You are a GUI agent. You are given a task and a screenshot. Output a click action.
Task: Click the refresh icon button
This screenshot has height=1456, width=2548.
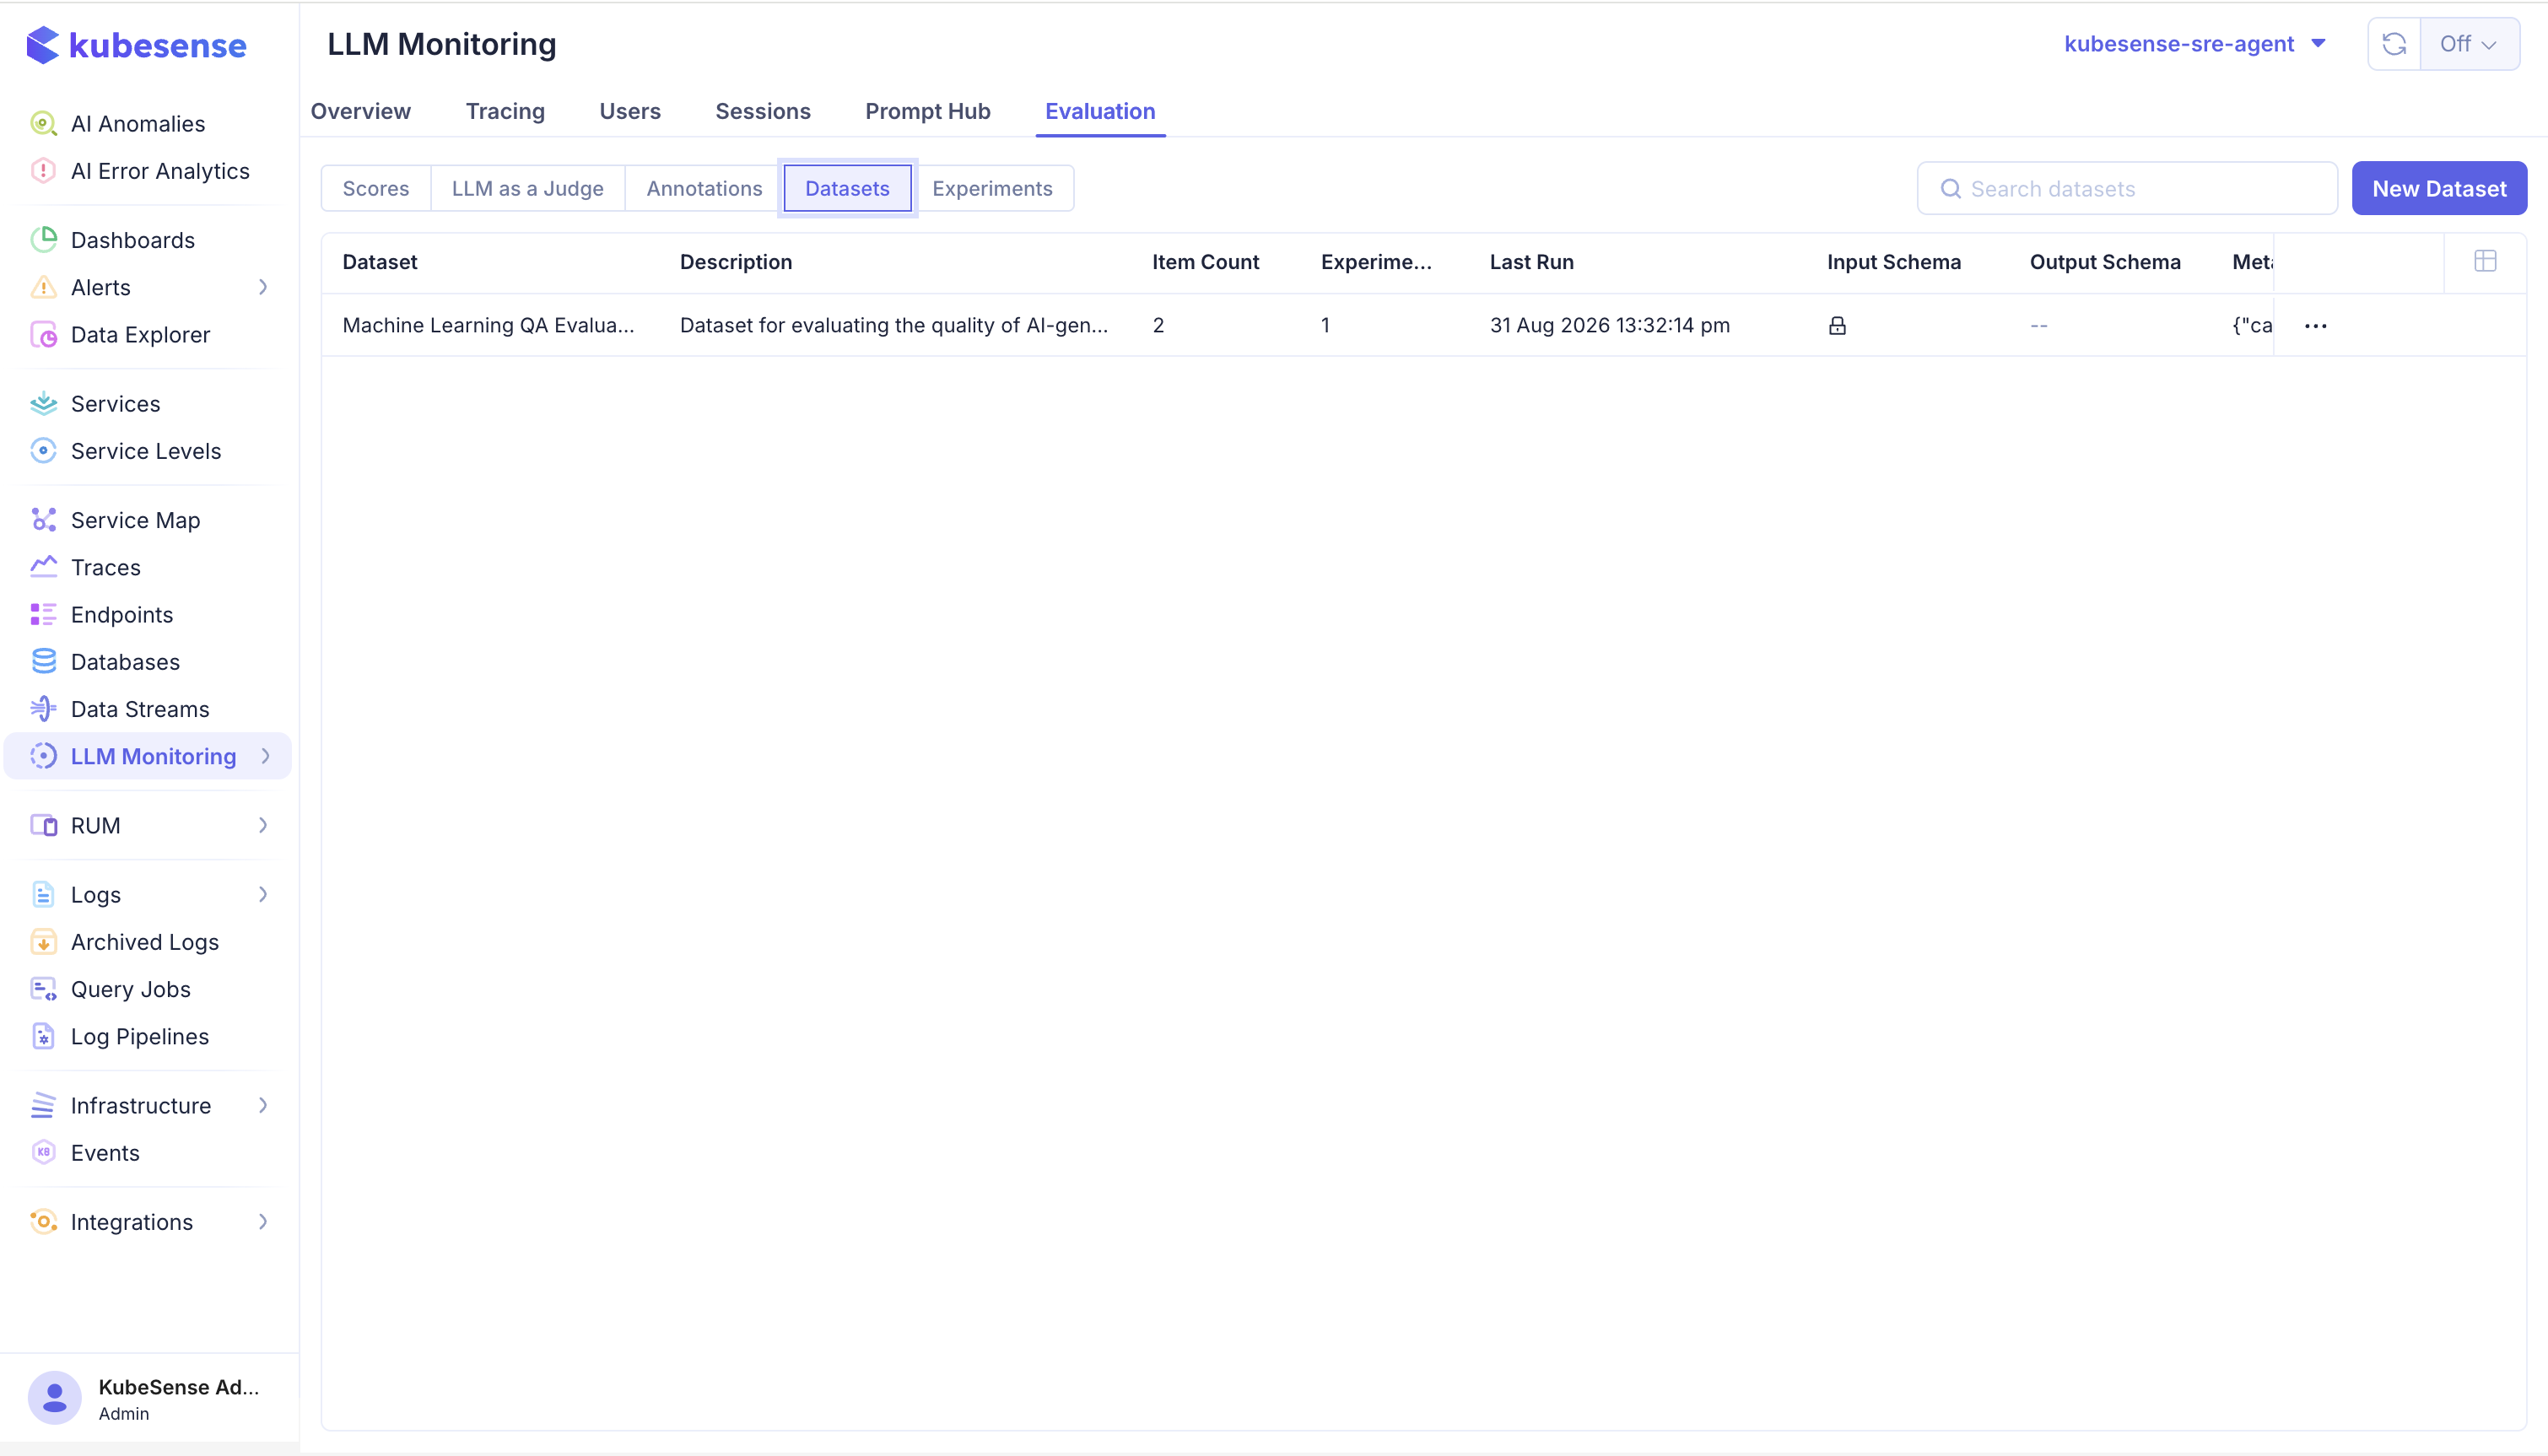[2394, 44]
